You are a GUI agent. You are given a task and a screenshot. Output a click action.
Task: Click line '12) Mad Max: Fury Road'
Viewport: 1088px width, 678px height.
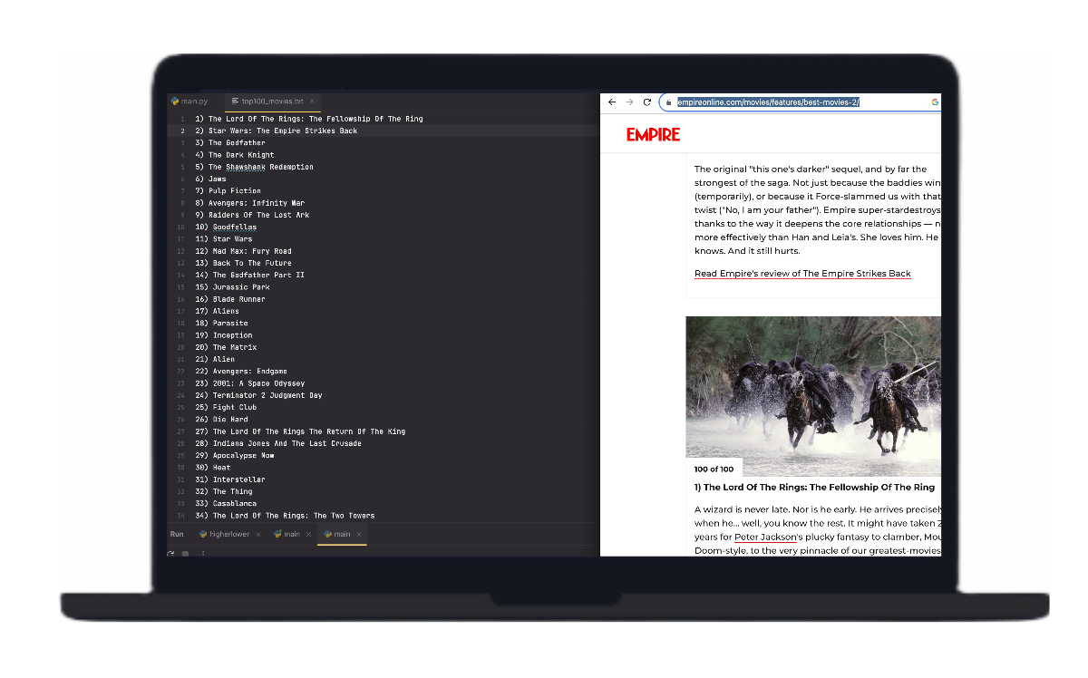pos(243,251)
